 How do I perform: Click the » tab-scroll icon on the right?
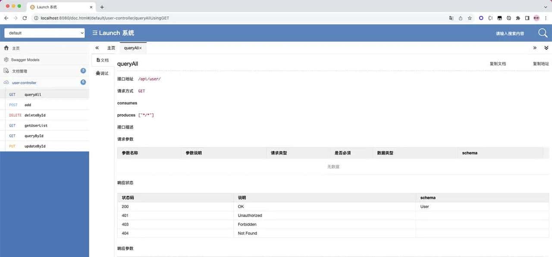[x=535, y=48]
